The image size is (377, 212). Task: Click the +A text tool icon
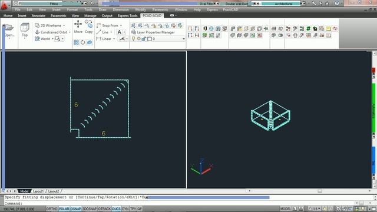(x=266, y=29)
